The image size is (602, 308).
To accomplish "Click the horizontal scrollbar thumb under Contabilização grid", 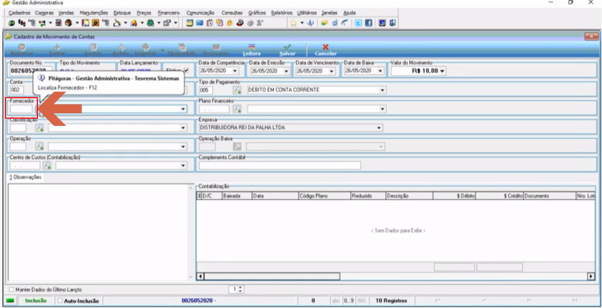I will point(272,276).
